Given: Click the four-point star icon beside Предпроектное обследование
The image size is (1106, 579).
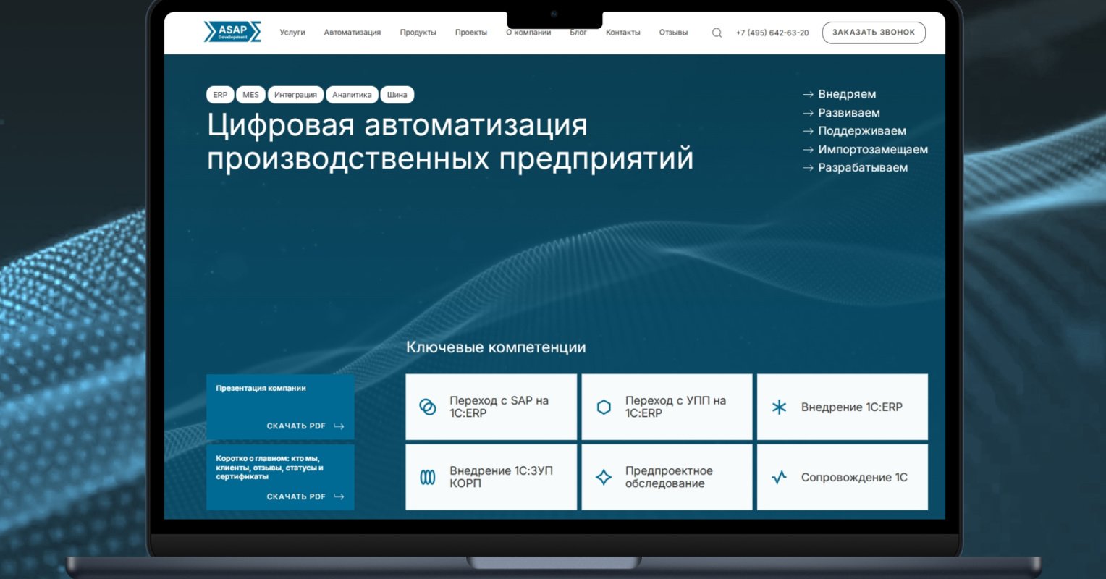Looking at the screenshot, I should click(604, 477).
